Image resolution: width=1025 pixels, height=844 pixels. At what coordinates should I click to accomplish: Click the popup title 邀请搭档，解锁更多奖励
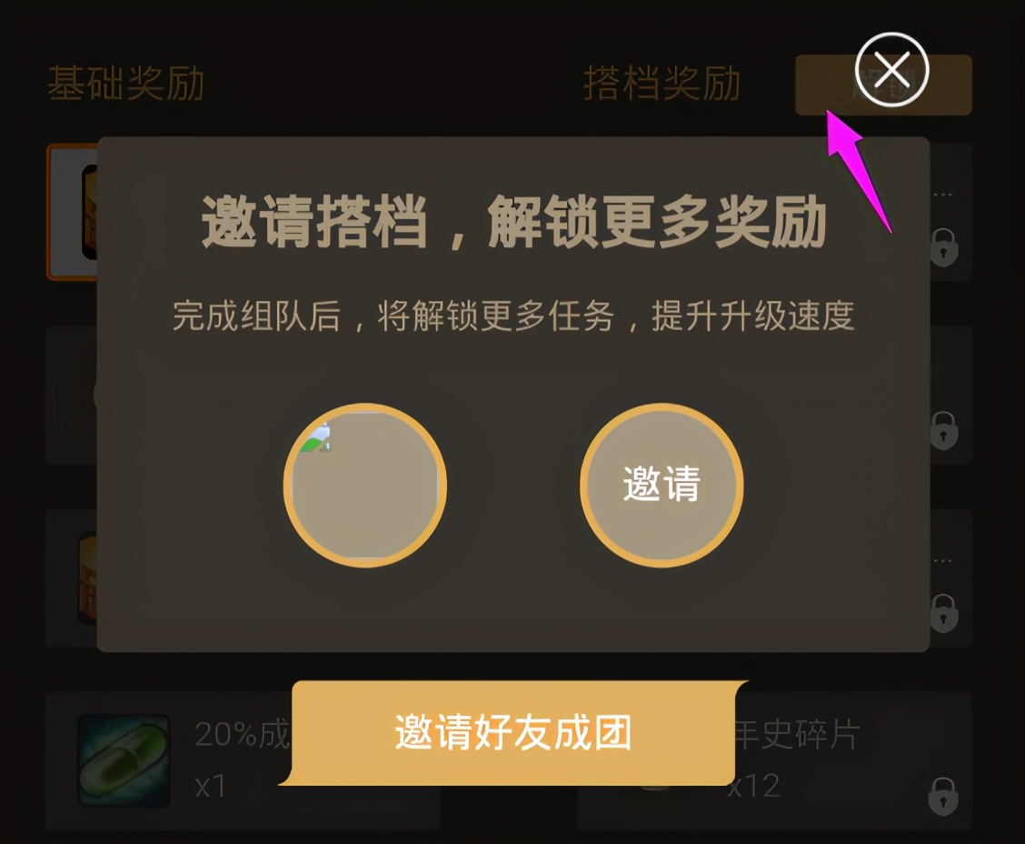(x=513, y=223)
